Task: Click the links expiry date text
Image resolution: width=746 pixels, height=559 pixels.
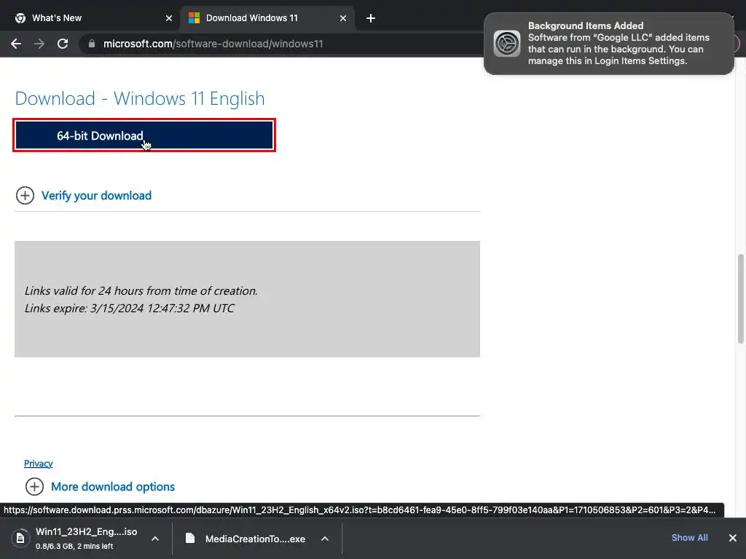Action: click(130, 309)
